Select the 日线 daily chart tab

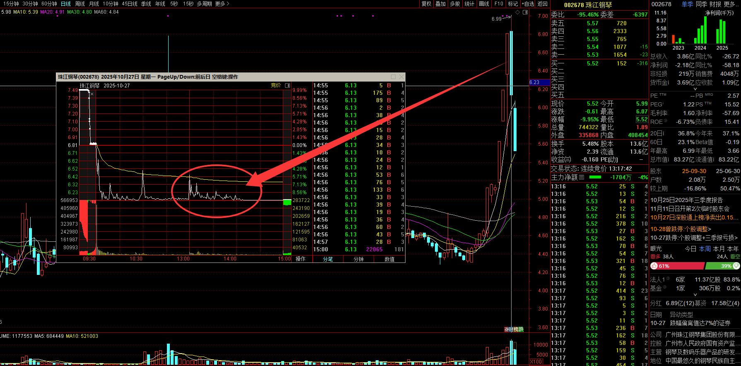[x=66, y=4]
